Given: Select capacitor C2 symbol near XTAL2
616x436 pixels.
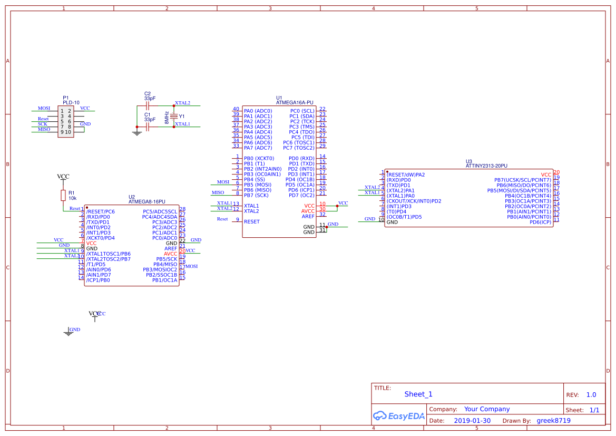Looking at the screenshot, I should click(148, 106).
